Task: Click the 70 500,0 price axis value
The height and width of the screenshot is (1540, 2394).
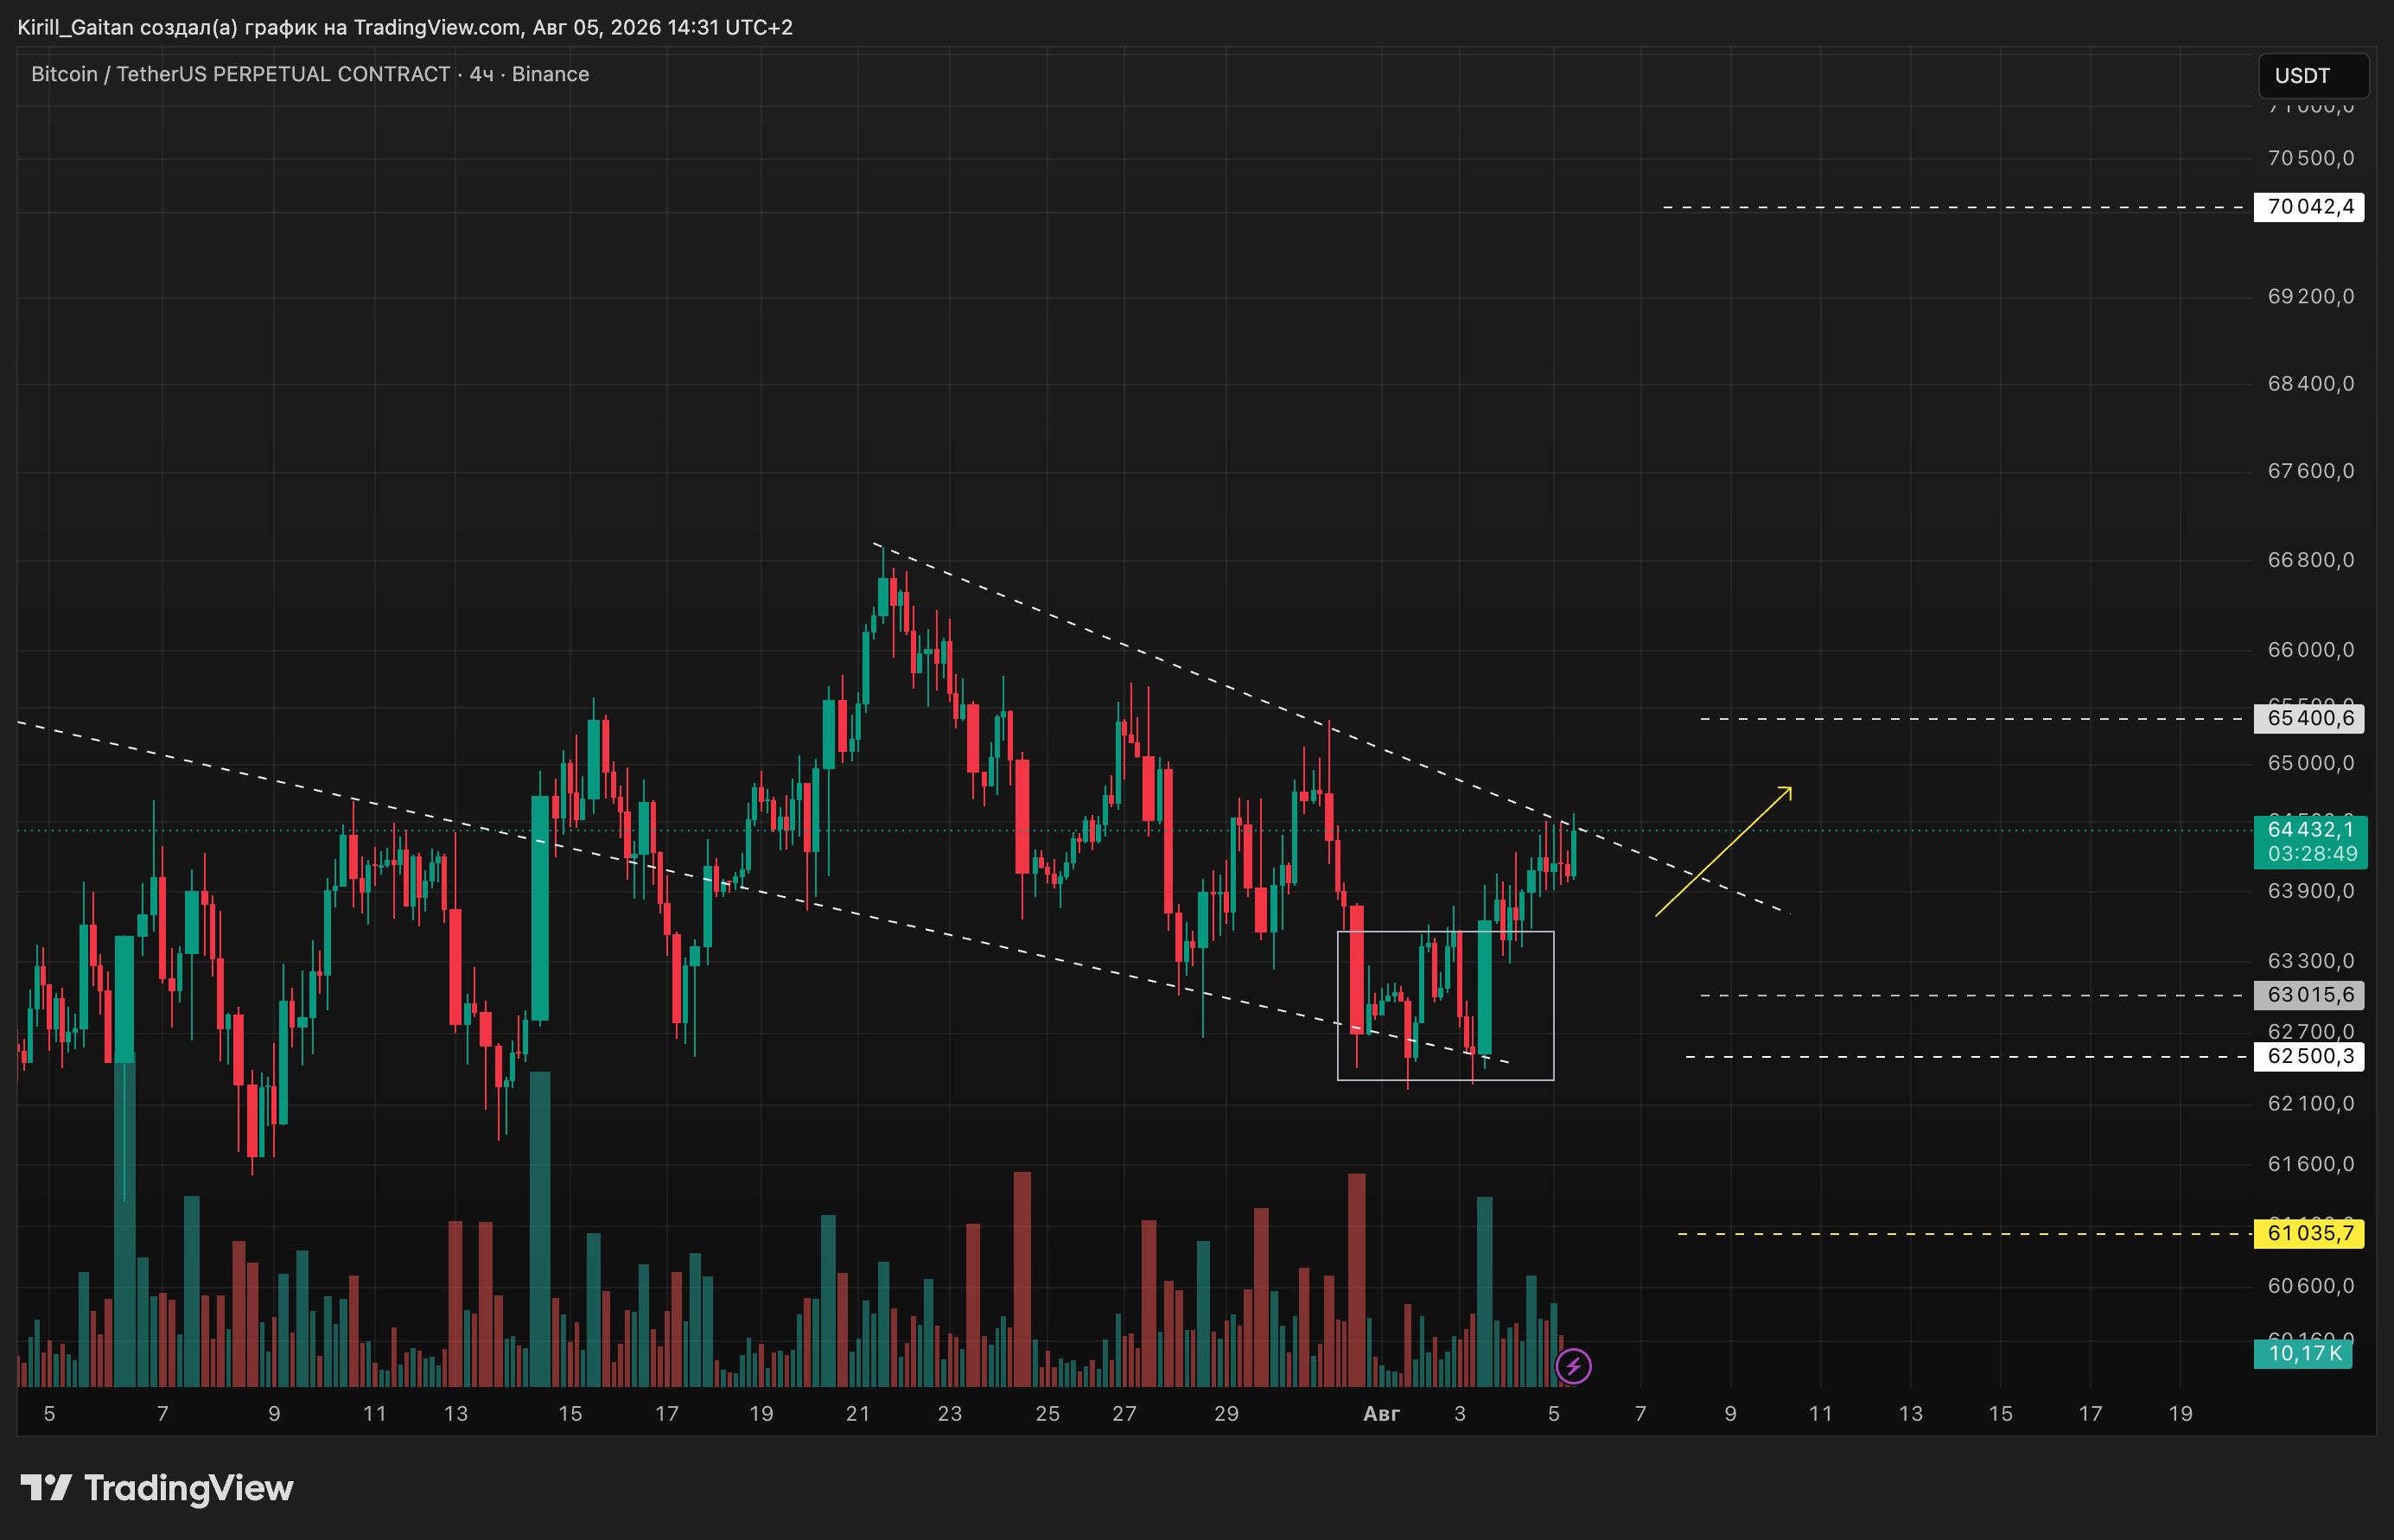Action: click(2310, 158)
